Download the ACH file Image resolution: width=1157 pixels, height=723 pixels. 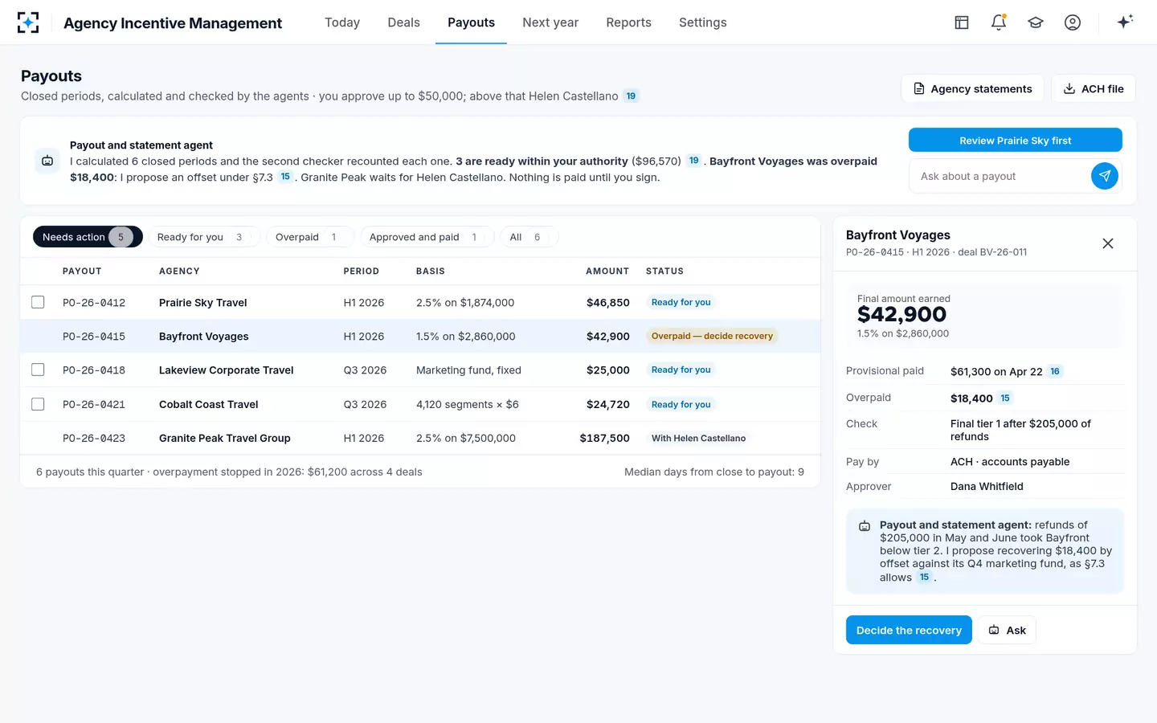click(1094, 88)
